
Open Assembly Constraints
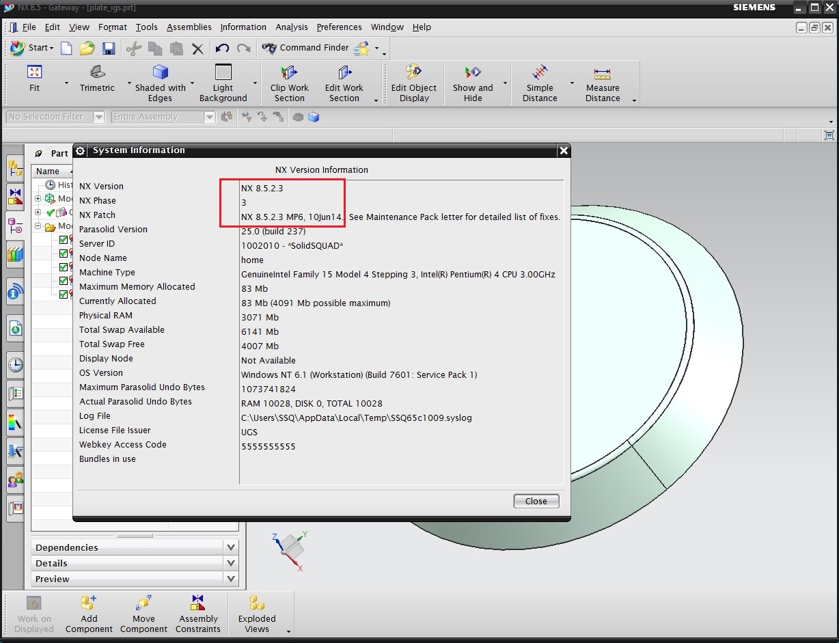(198, 614)
